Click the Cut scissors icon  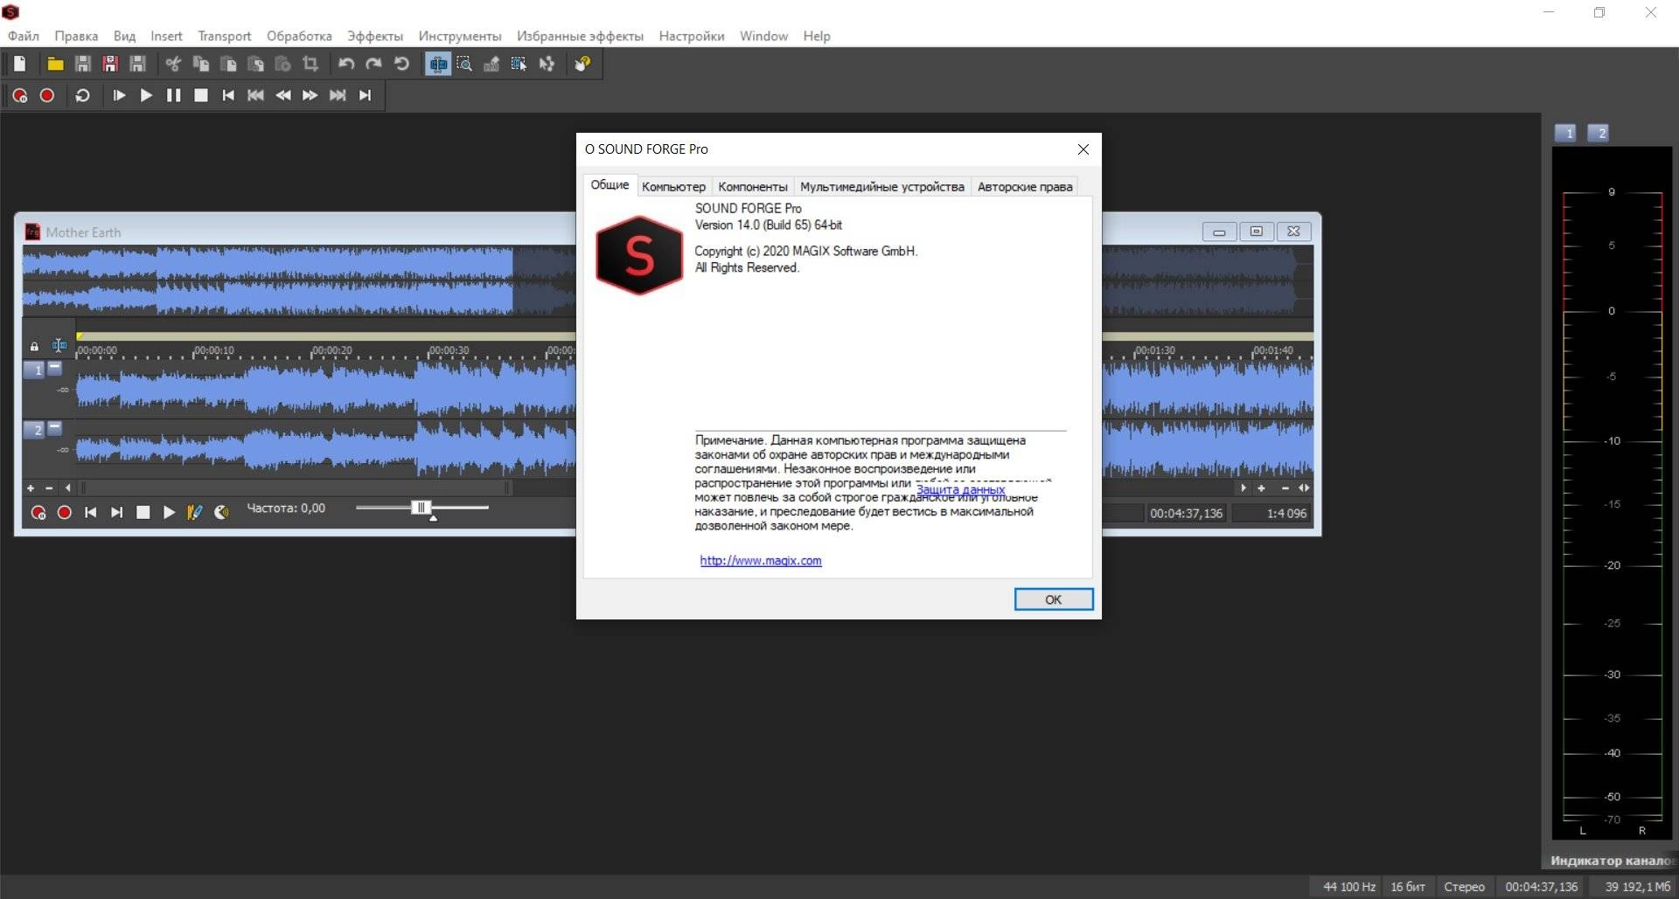pos(173,64)
